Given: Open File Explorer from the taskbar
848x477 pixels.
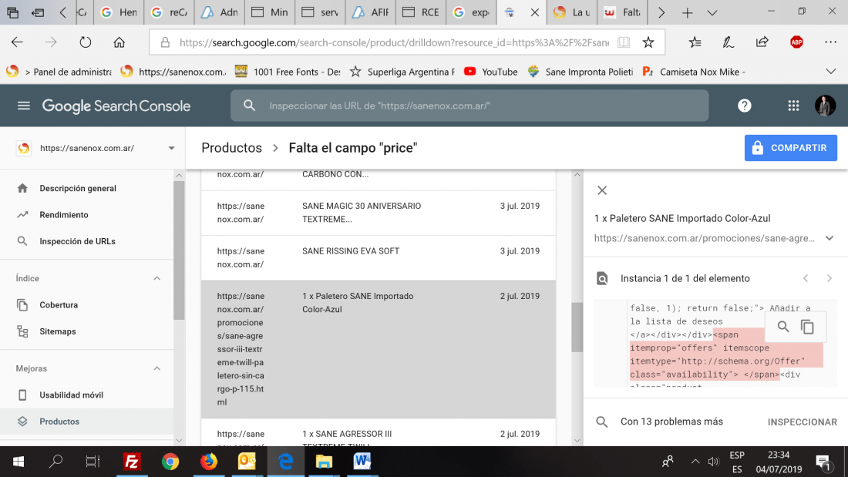Looking at the screenshot, I should 324,462.
